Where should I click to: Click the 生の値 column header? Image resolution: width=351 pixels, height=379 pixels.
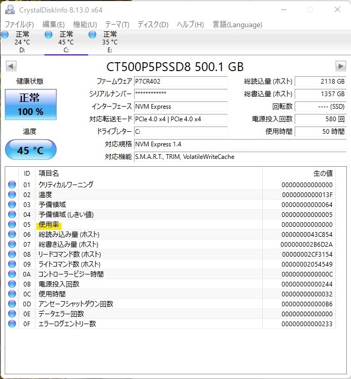tap(299, 174)
